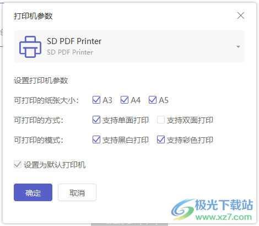Open the printer selection dropdown arrow
Screen dimensions: 259x226
click(238, 47)
